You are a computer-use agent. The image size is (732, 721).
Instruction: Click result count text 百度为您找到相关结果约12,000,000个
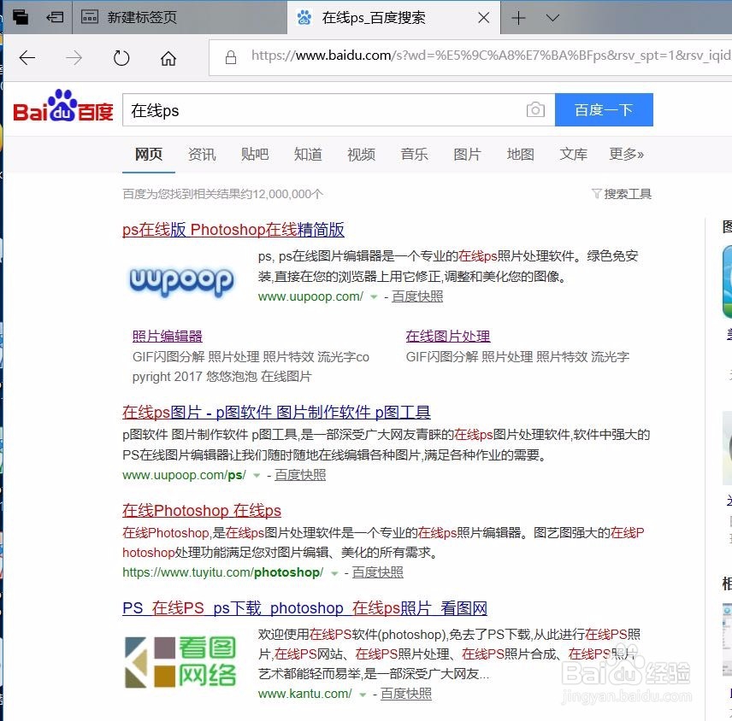pyautogui.click(x=222, y=194)
